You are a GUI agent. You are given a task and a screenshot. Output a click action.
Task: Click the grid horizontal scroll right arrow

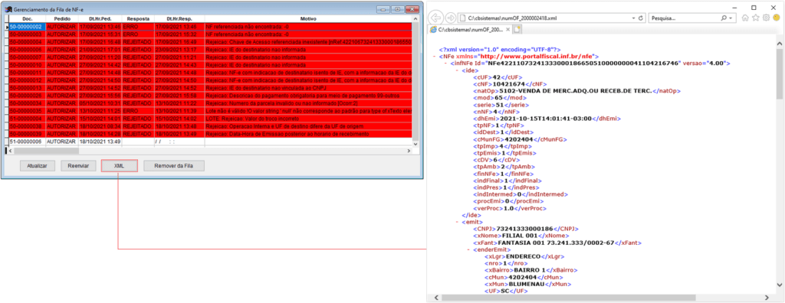click(409, 150)
